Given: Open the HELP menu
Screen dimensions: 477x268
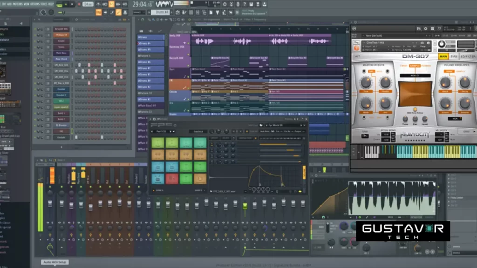Looking at the screenshot, I should (x=51, y=4).
